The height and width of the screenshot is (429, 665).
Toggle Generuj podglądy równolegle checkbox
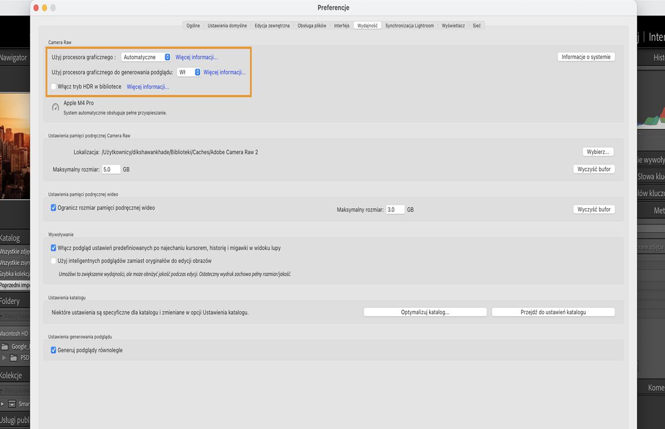[x=54, y=350]
